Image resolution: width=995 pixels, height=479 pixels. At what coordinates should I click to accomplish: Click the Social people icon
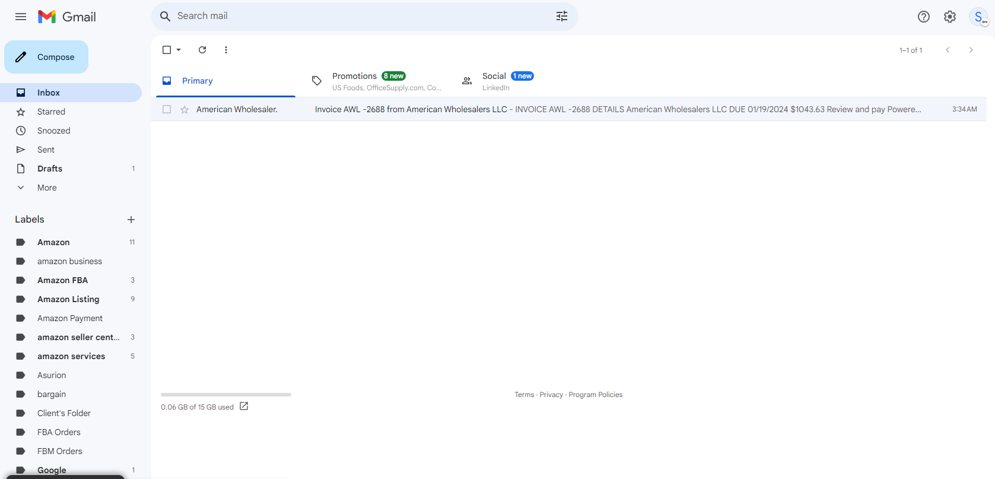coord(467,81)
